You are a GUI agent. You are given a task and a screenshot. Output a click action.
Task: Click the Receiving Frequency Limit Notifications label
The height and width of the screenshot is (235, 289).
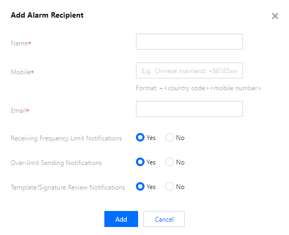click(66, 138)
